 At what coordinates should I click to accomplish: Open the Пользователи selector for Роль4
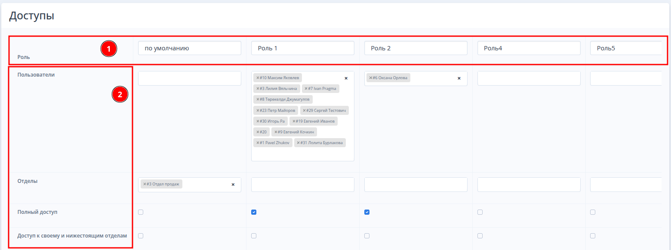pyautogui.click(x=529, y=78)
